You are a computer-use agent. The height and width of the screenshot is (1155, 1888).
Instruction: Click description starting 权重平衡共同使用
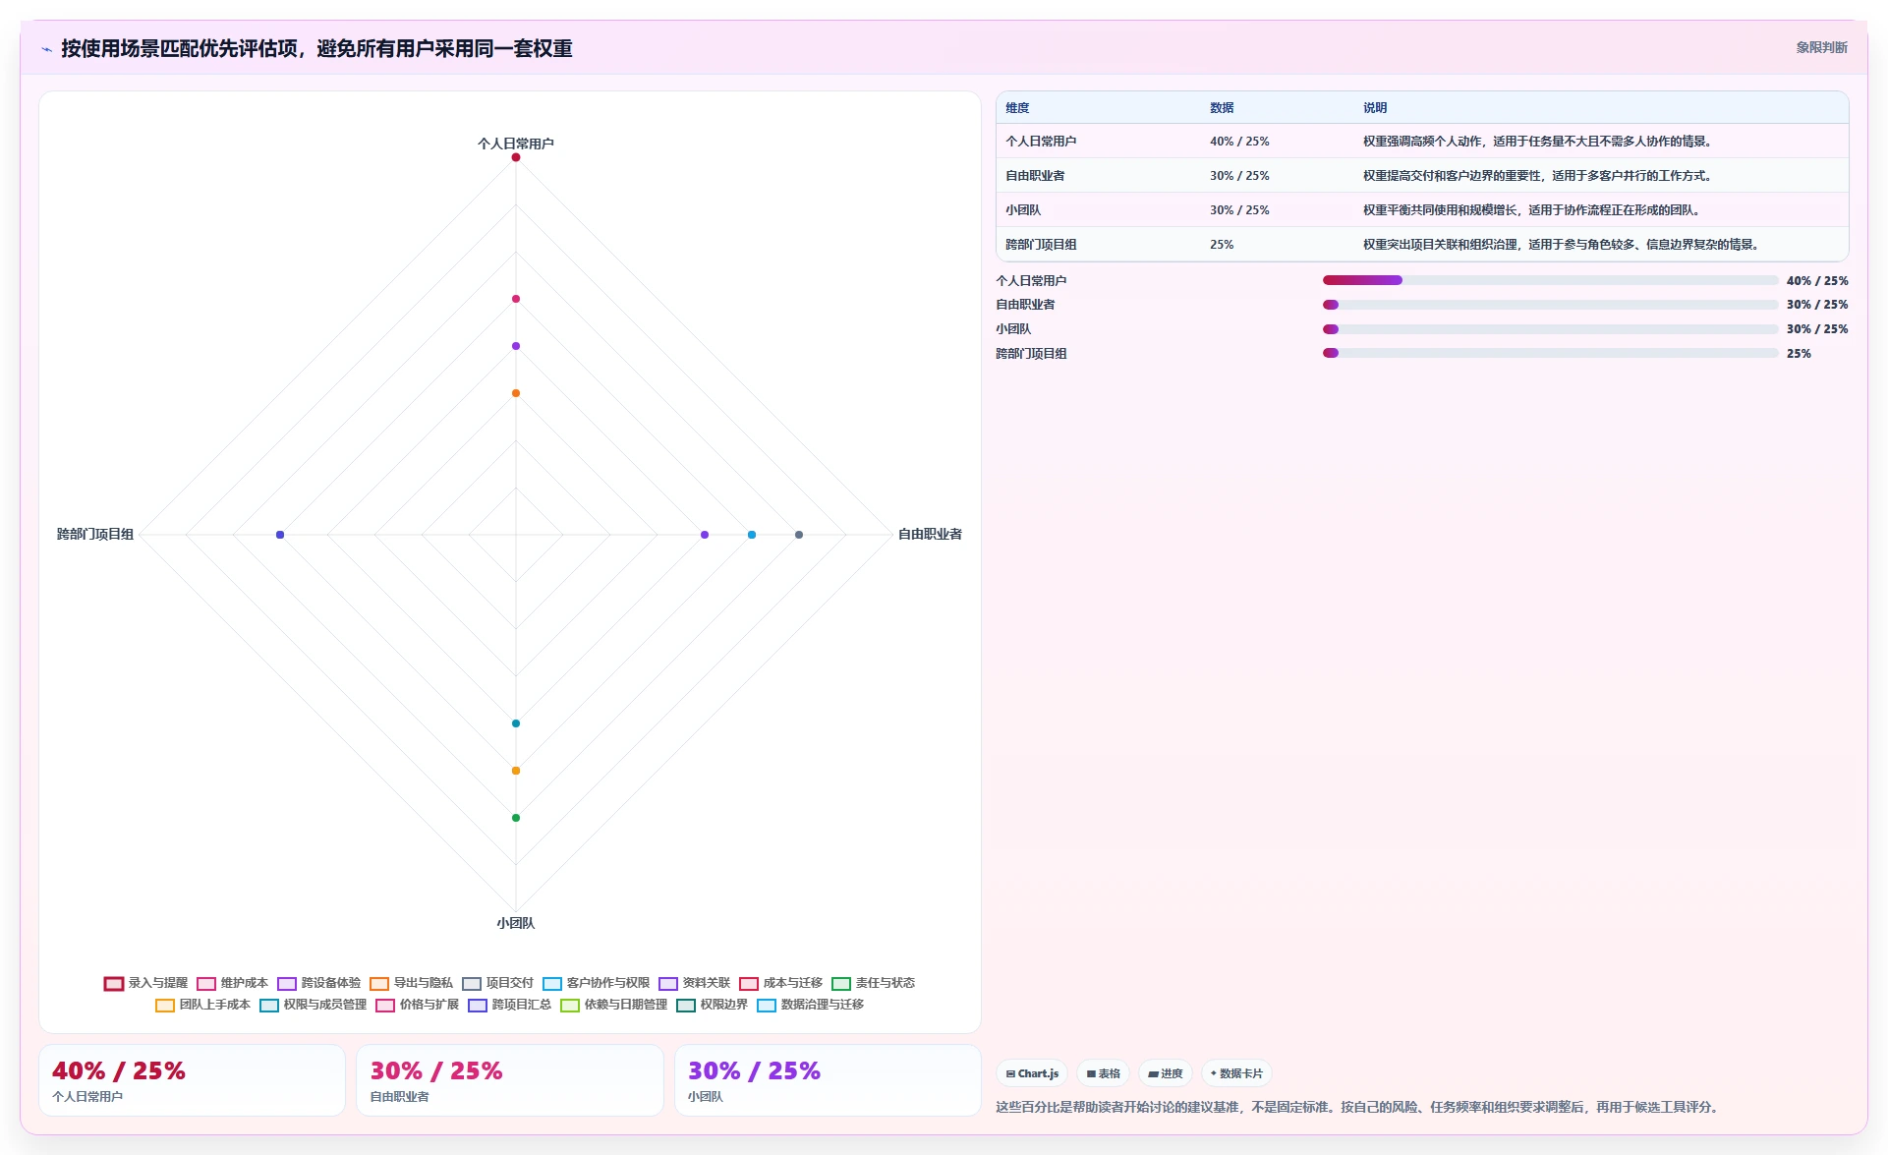(1533, 210)
